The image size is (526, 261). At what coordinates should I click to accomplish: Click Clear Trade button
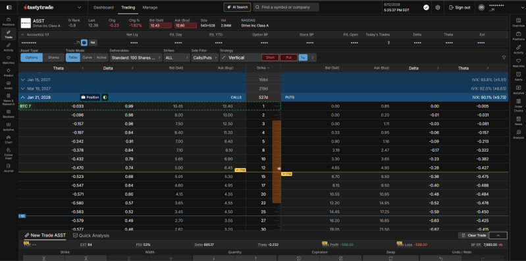(x=473, y=235)
